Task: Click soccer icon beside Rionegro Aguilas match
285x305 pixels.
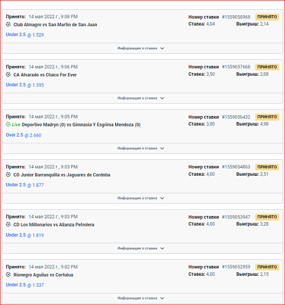Action: (x=8, y=274)
